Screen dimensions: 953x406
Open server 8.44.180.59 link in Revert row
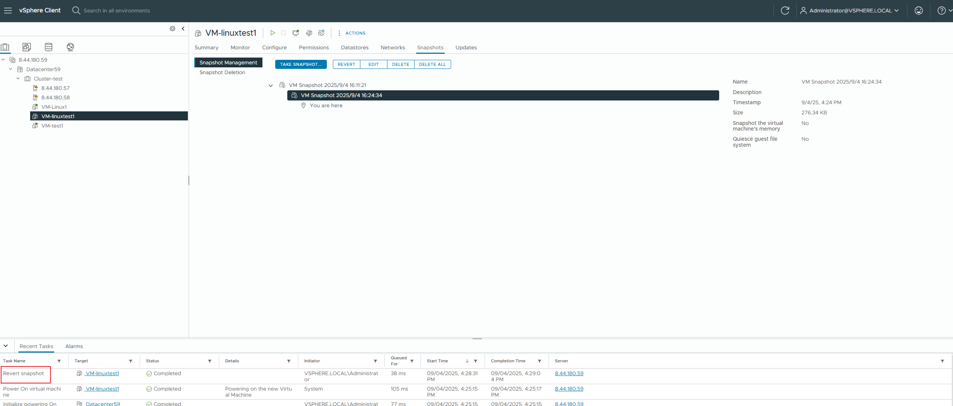(569, 374)
